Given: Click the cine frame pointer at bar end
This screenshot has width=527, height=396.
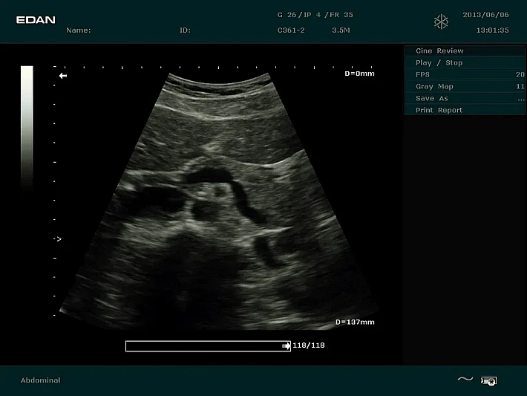Looking at the screenshot, I should (287, 345).
